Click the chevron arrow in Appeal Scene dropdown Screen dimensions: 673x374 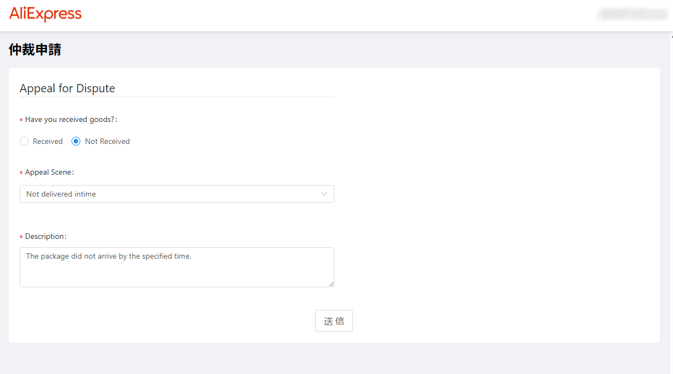(324, 194)
